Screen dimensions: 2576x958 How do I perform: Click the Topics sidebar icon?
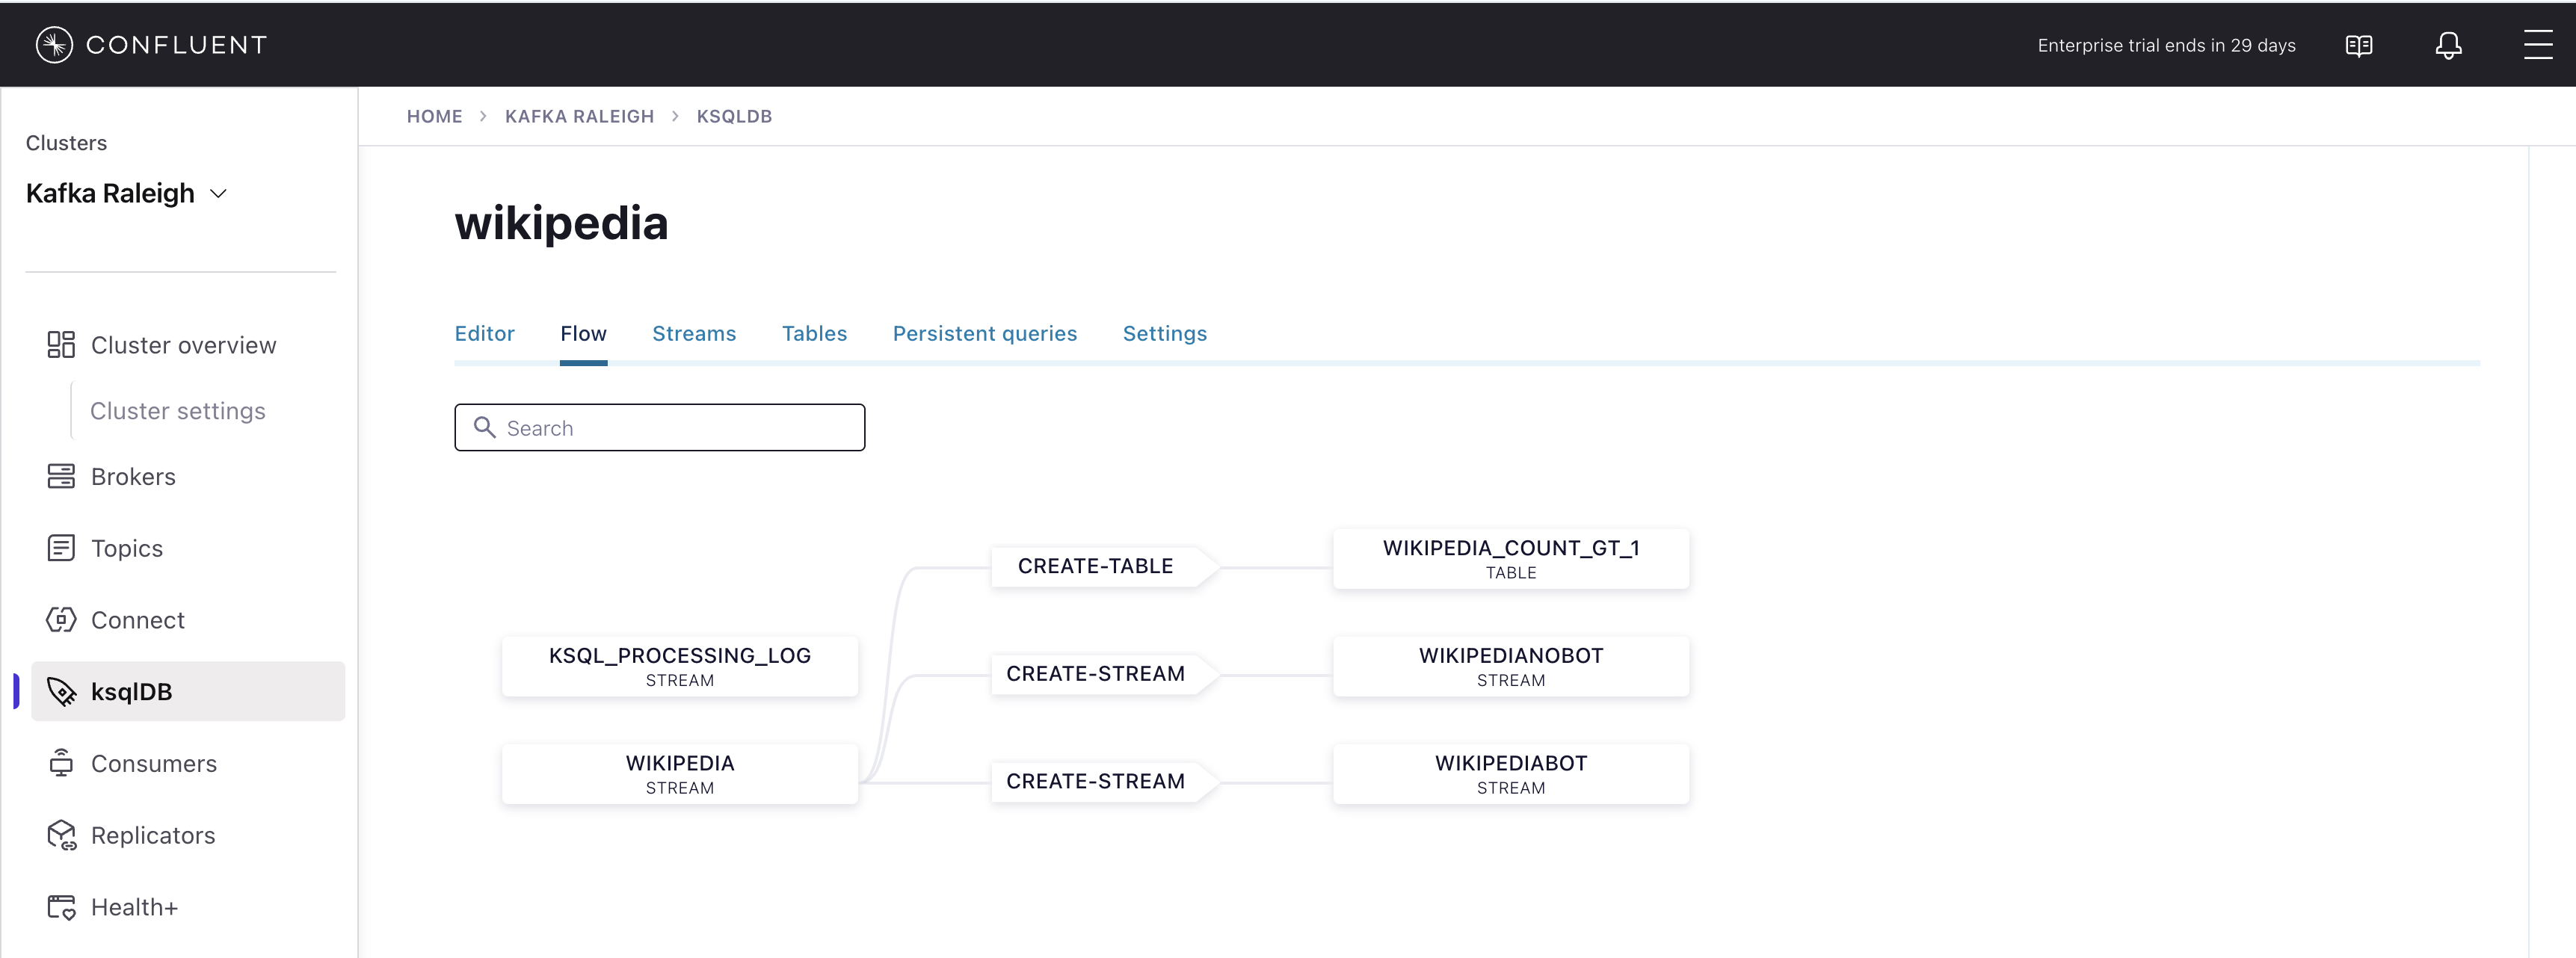click(61, 548)
